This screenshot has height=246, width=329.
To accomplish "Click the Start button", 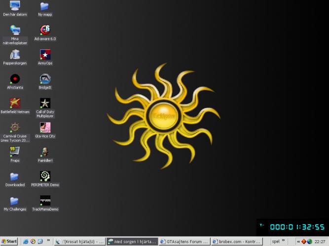I will point(9,242).
